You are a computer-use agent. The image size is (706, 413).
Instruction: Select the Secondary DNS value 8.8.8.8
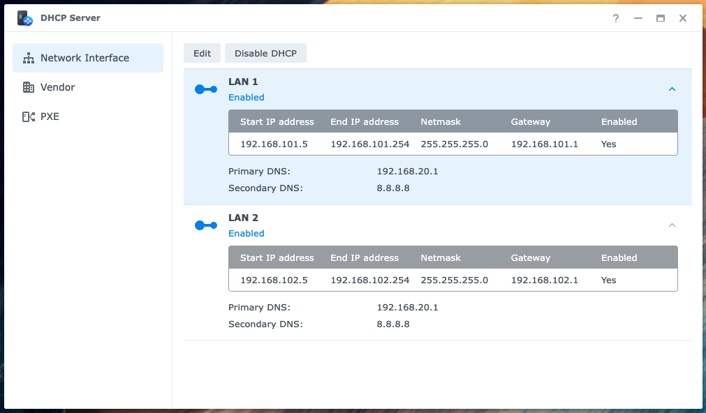tap(394, 188)
